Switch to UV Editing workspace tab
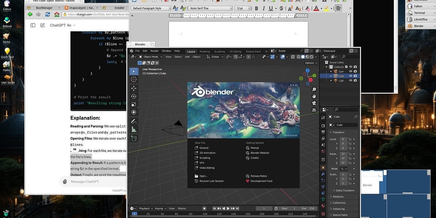The height and width of the screenshot is (218, 436). click(x=235, y=51)
